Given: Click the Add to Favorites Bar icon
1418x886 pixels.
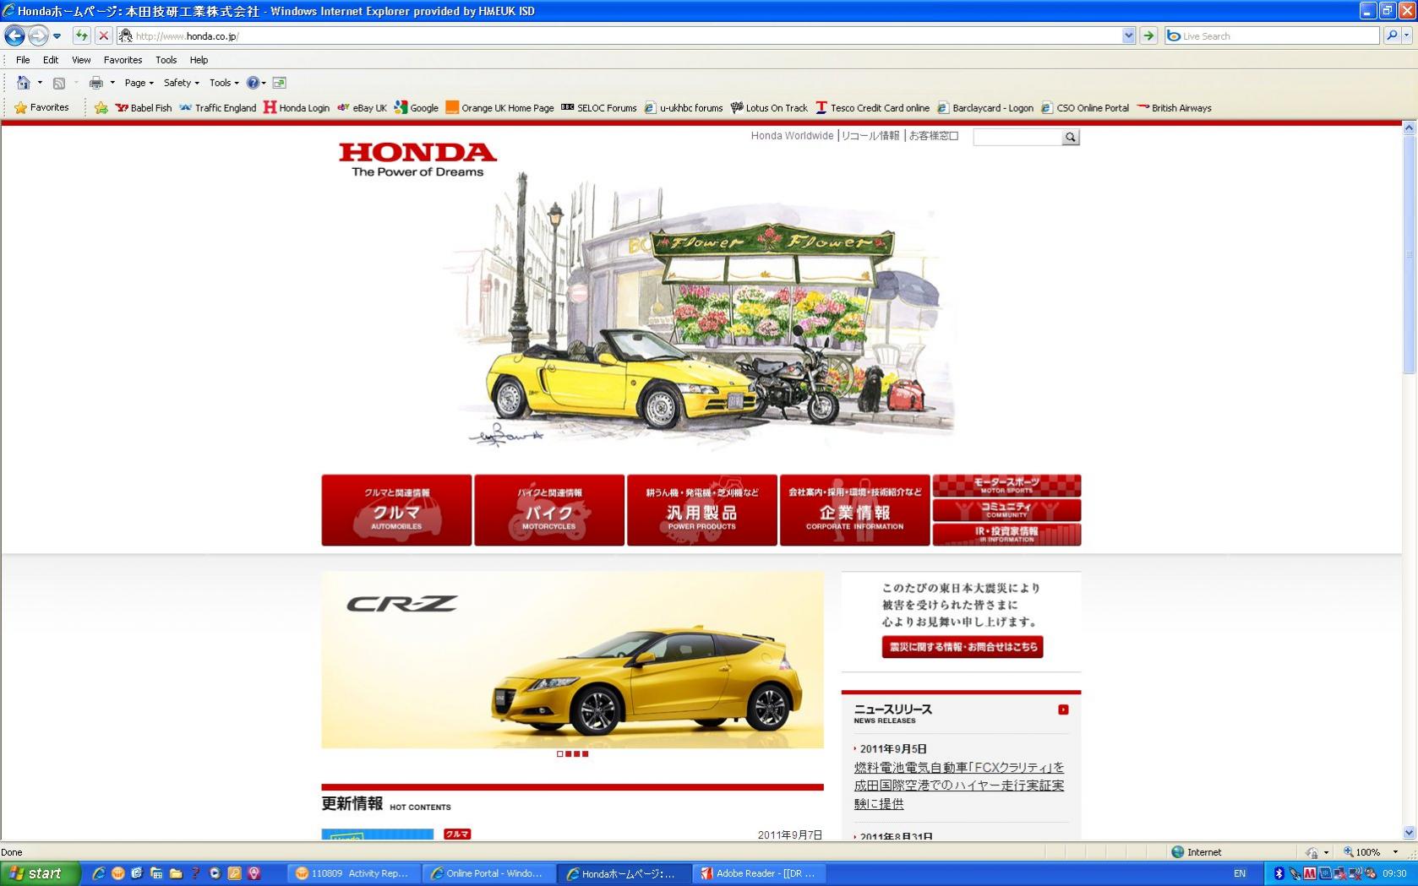Looking at the screenshot, I should [x=101, y=108].
